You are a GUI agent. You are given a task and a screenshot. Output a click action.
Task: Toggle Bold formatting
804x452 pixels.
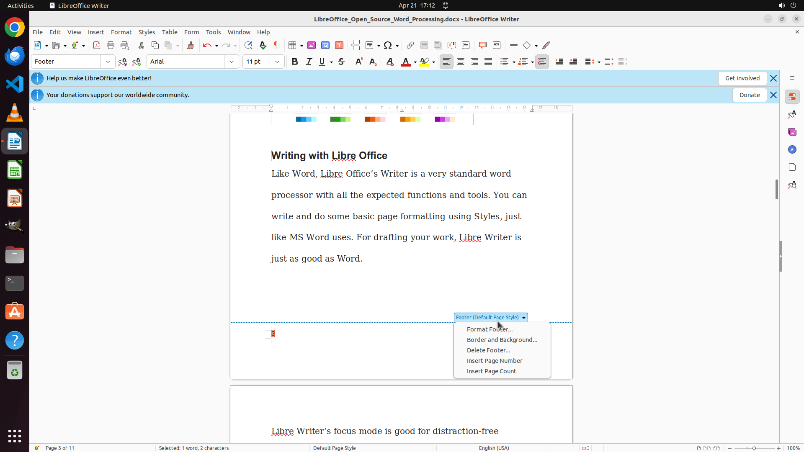(x=295, y=62)
